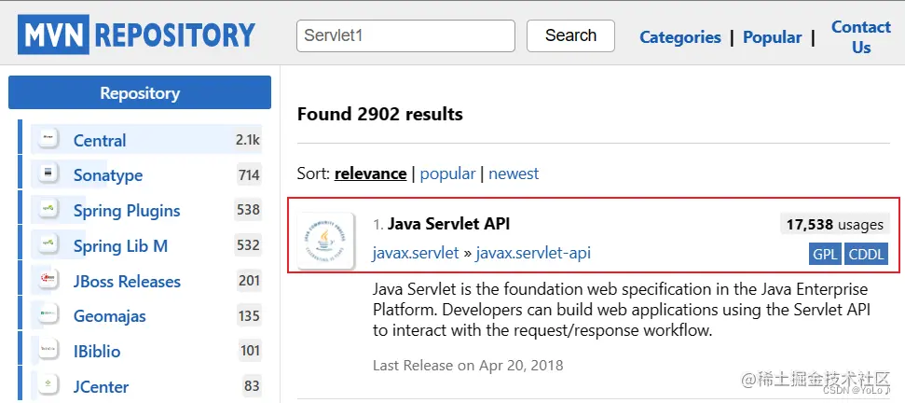Open the Popular menu link
Screen dimensions: 905x403
[773, 37]
